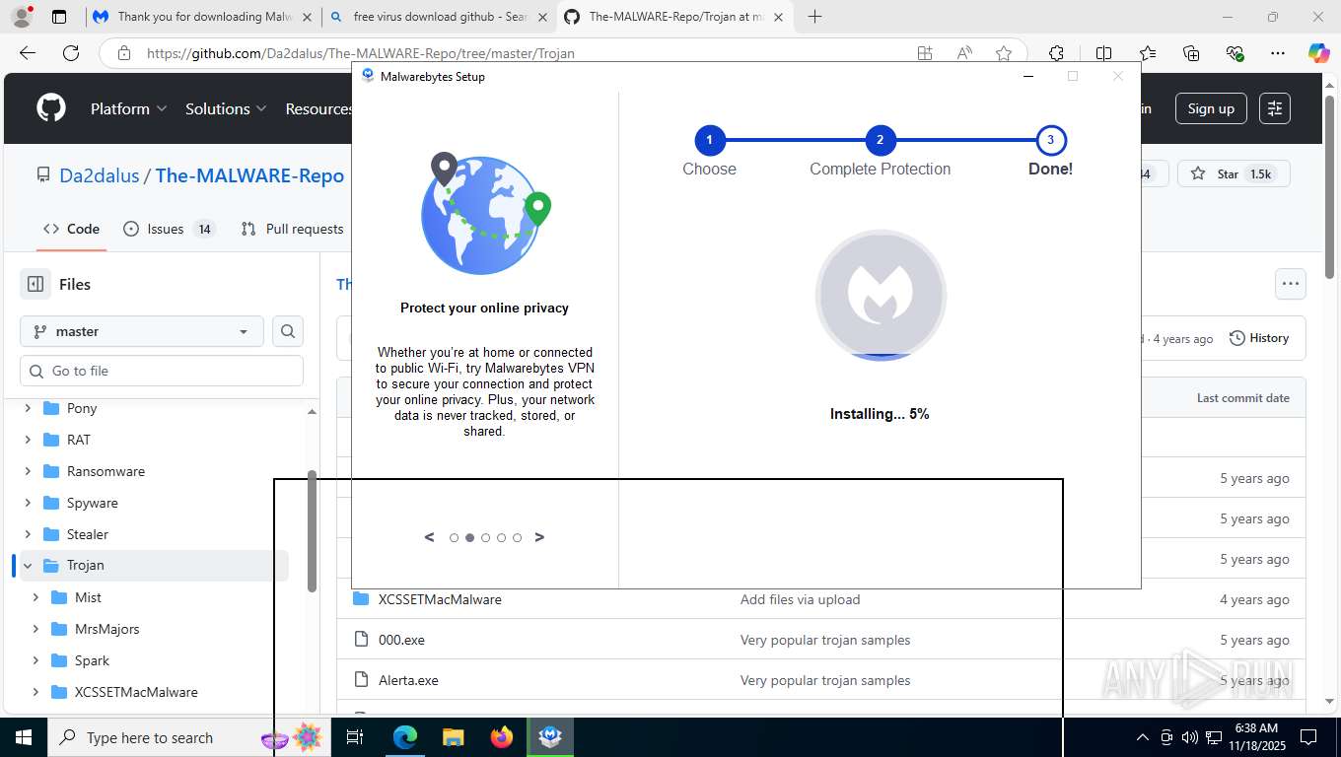The width and height of the screenshot is (1341, 757).
Task: Add page to favorites with star icon
Action: pyautogui.click(x=1004, y=53)
